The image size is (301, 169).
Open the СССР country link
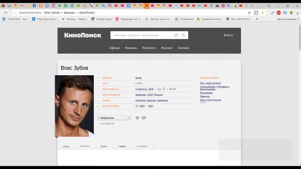point(150,95)
